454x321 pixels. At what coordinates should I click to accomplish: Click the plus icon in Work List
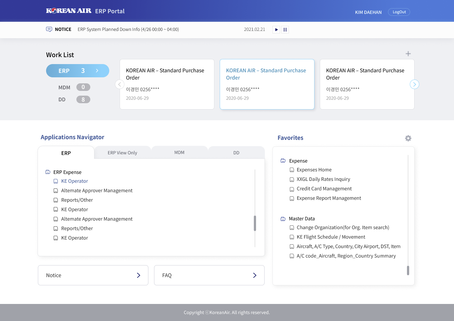point(408,54)
